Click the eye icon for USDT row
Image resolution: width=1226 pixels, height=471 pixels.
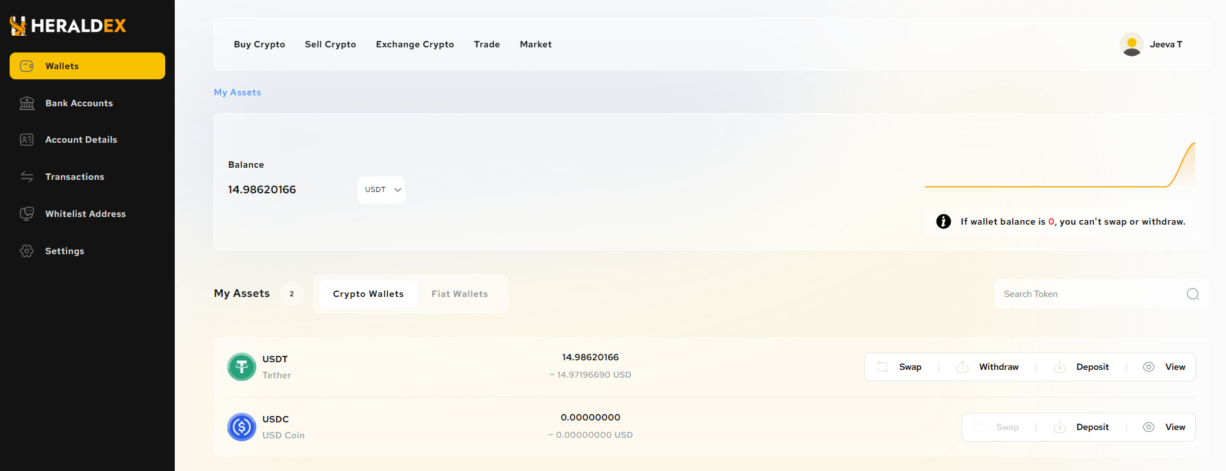point(1149,367)
